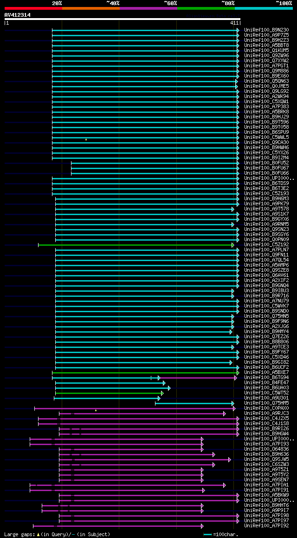The image size is (297, 538).
Task: Select the UniRef100_B6TDS9 label
Action: coord(266,184)
